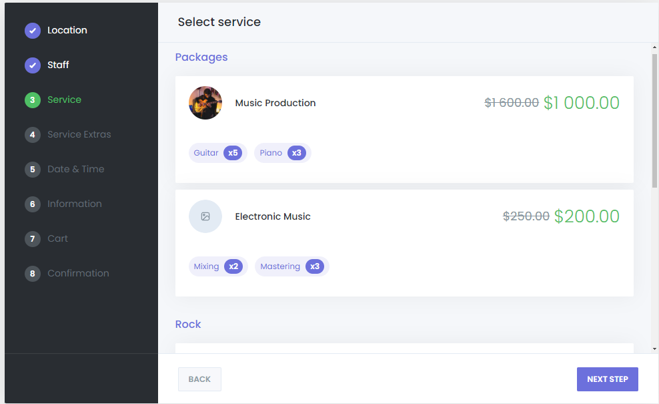Navigate to the Staff step in sidebar
Screen dimensions: 659x404
click(x=57, y=65)
